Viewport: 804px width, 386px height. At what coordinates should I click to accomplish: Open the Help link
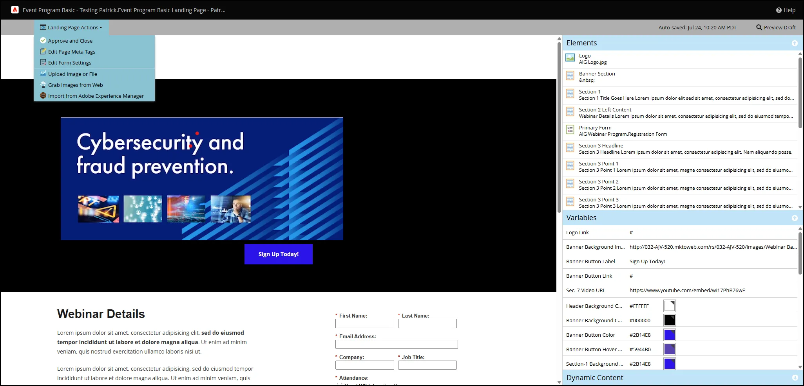pos(786,10)
